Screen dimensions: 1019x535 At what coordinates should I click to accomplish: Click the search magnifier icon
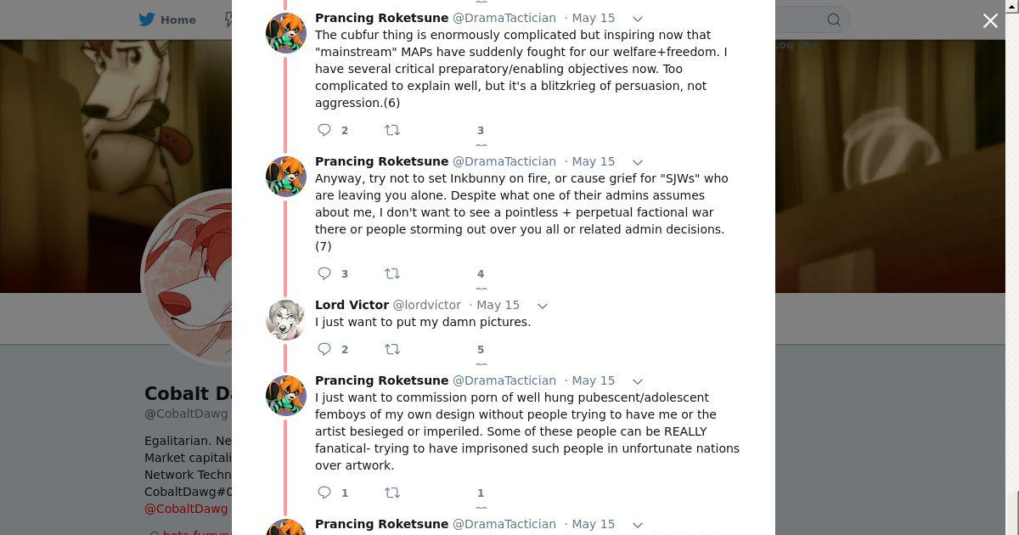(x=834, y=20)
